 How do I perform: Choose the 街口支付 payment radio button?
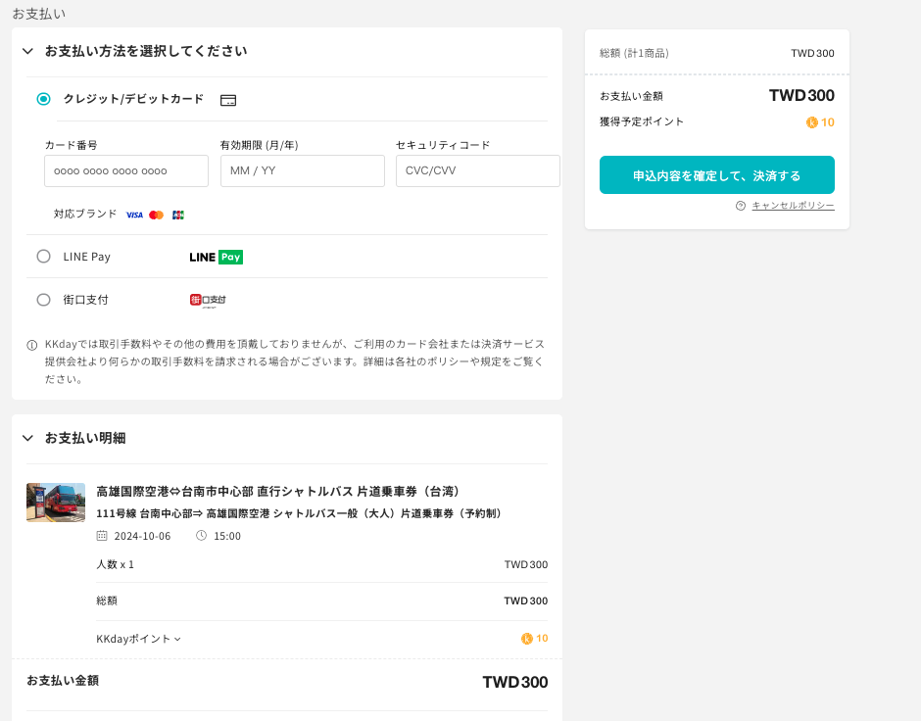[43, 300]
